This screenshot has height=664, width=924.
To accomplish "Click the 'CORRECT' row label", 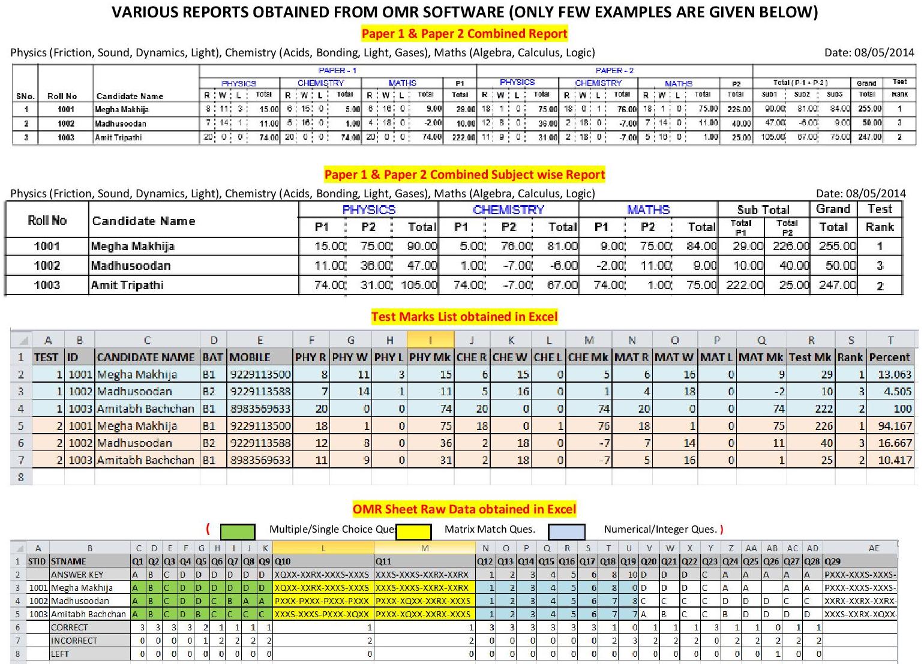I will click(90, 627).
